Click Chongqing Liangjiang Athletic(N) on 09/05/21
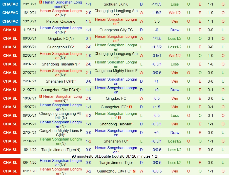The height and width of the screenshot is (175, 229). (x=61, y=116)
